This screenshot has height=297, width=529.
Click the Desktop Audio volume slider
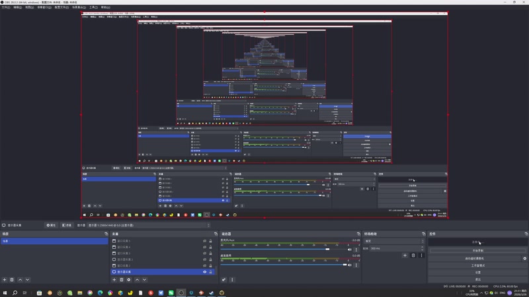coord(283,265)
